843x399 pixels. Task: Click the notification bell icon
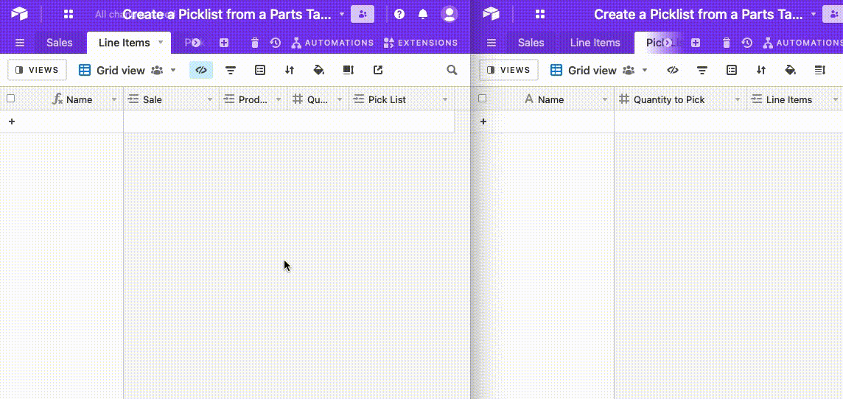pos(423,14)
